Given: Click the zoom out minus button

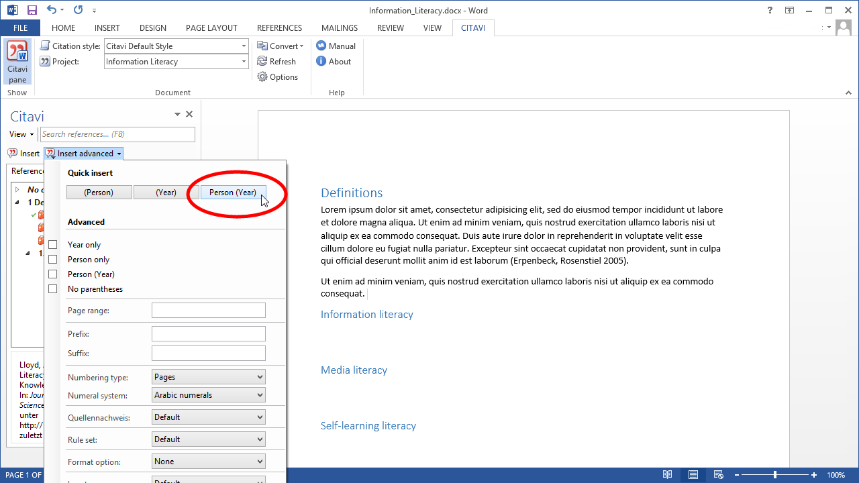Looking at the screenshot, I should [x=737, y=475].
